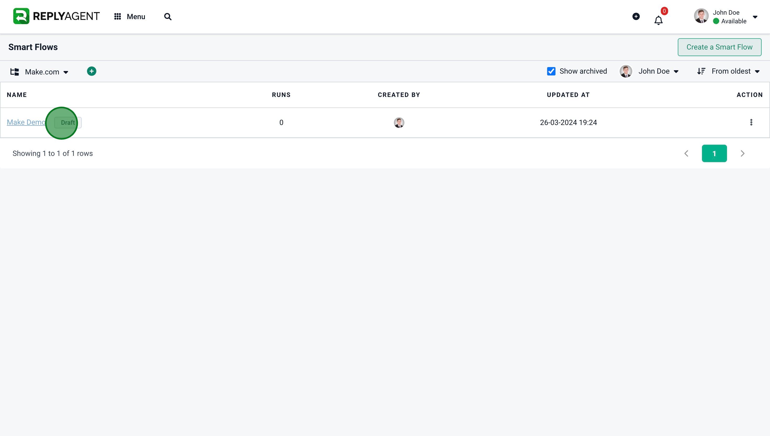Click the NAME column header

[17, 95]
